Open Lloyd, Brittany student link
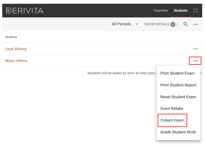 coord(16,49)
